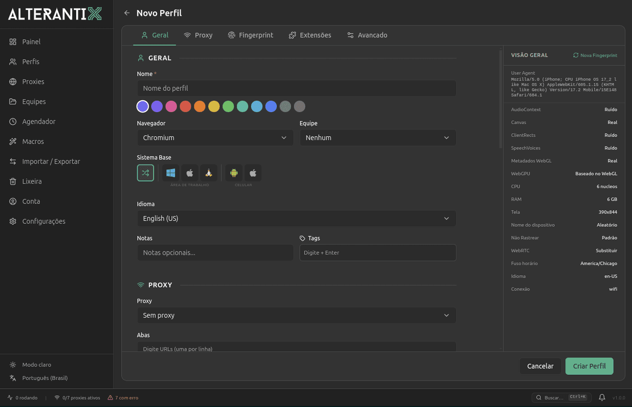Screen dimensions: 632x407
Task: Pick the green color swatch
Action: click(228, 106)
